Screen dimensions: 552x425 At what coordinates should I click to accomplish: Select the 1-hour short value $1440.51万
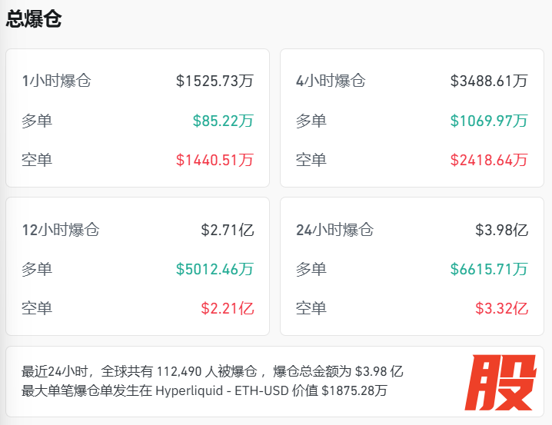pos(214,160)
